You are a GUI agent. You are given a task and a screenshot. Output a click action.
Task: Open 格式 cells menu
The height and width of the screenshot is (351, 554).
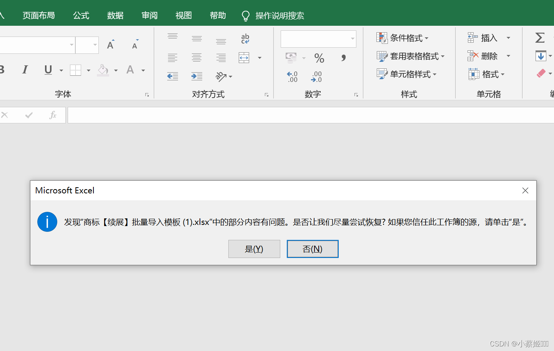[486, 74]
